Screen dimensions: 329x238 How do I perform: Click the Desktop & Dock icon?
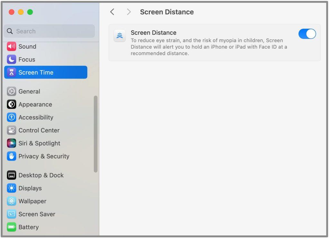[x=11, y=175]
